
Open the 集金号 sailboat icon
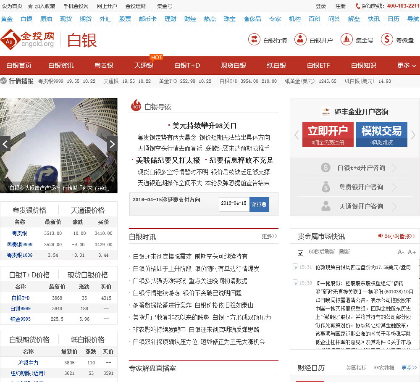[x=346, y=39]
